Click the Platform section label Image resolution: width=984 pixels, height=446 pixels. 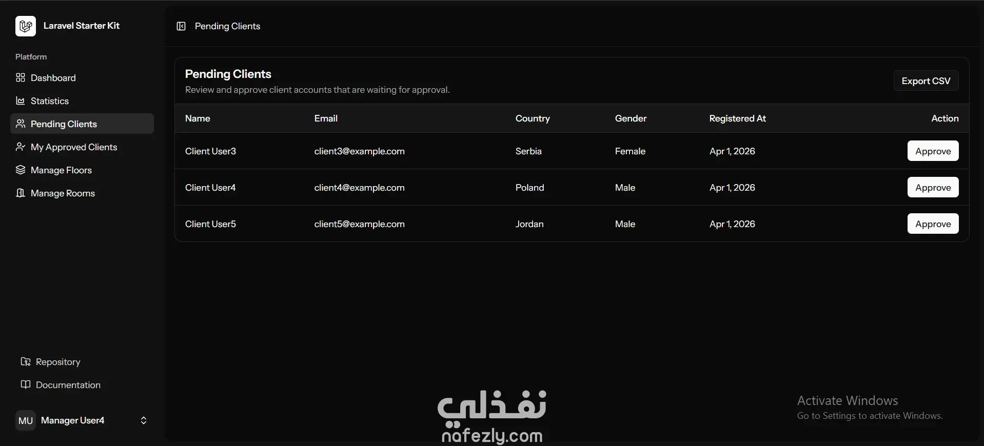click(x=31, y=56)
